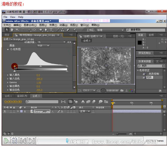Toggle the effects fx switch on Grunge layer
Viewport: 167px width, 147px height.
click(62, 111)
